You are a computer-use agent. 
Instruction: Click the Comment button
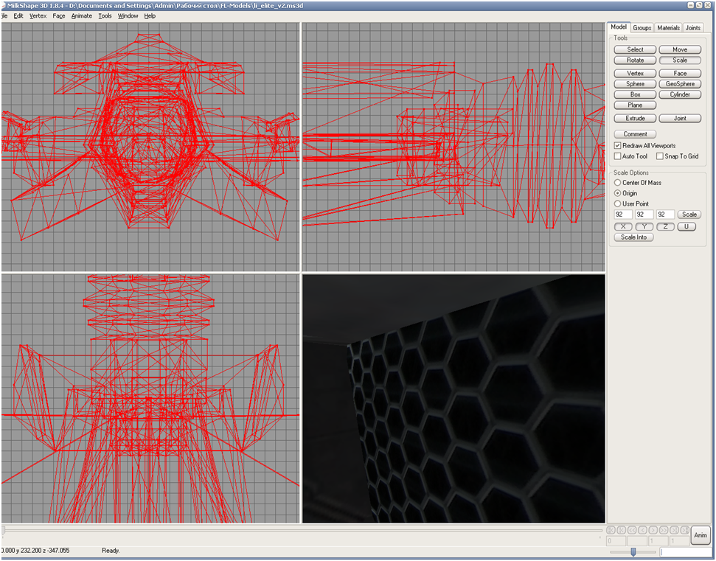635,133
